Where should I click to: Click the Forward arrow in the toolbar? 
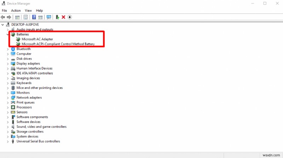click(9, 17)
